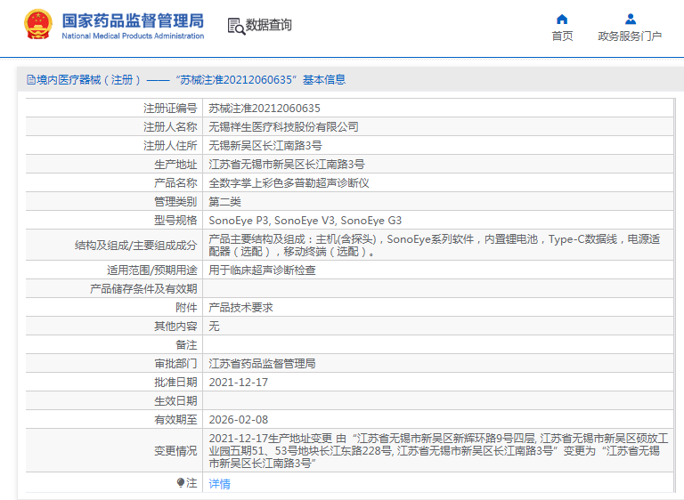Open the 数据查询 data query link
Viewport: 684px width, 500px height.
click(269, 25)
